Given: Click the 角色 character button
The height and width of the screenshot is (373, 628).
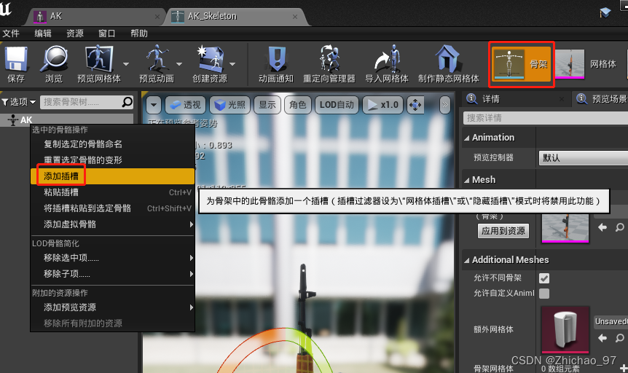Looking at the screenshot, I should (297, 105).
